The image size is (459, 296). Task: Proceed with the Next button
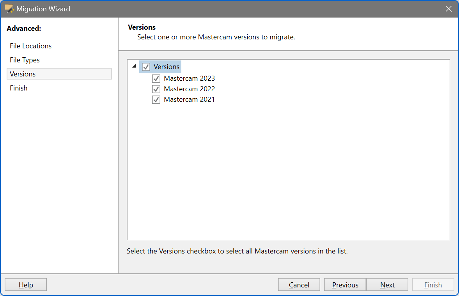tap(387, 285)
